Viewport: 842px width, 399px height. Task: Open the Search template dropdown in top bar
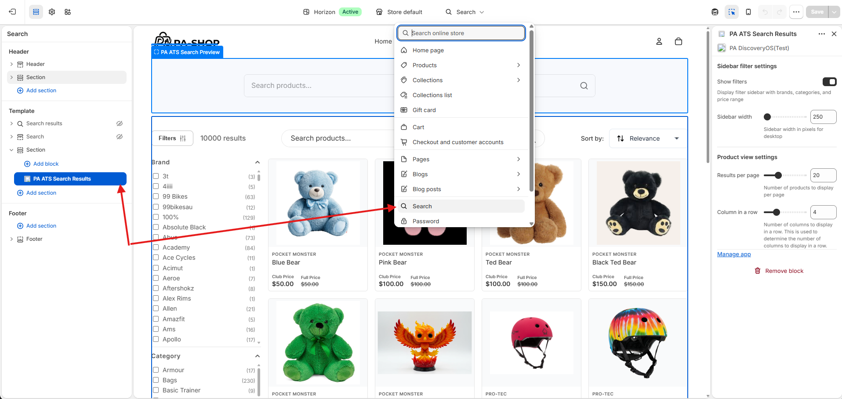tap(465, 12)
